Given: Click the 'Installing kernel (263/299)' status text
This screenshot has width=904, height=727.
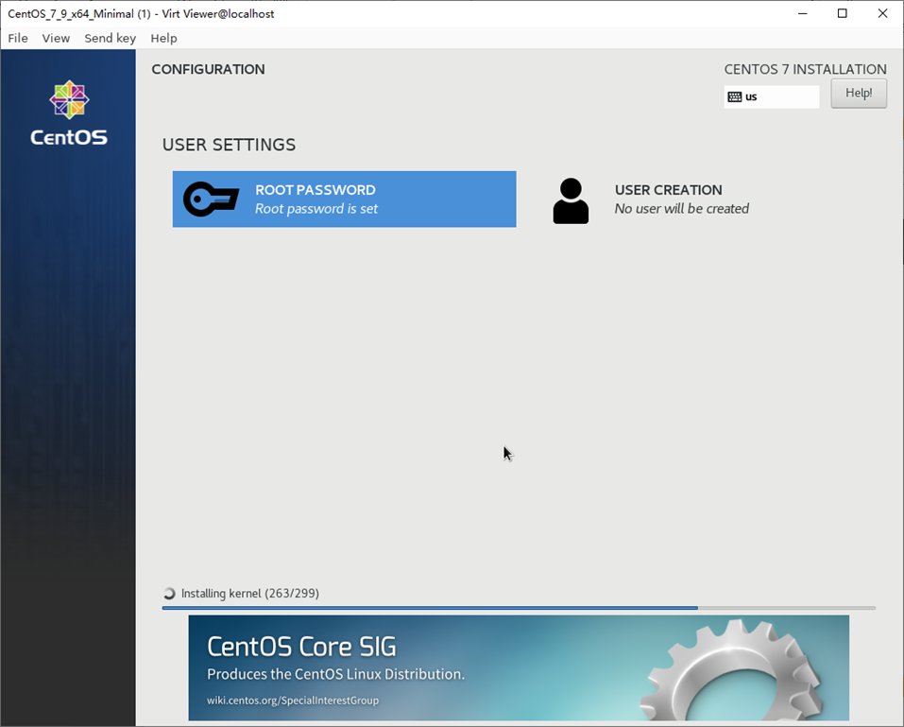Looking at the screenshot, I should pos(250,594).
